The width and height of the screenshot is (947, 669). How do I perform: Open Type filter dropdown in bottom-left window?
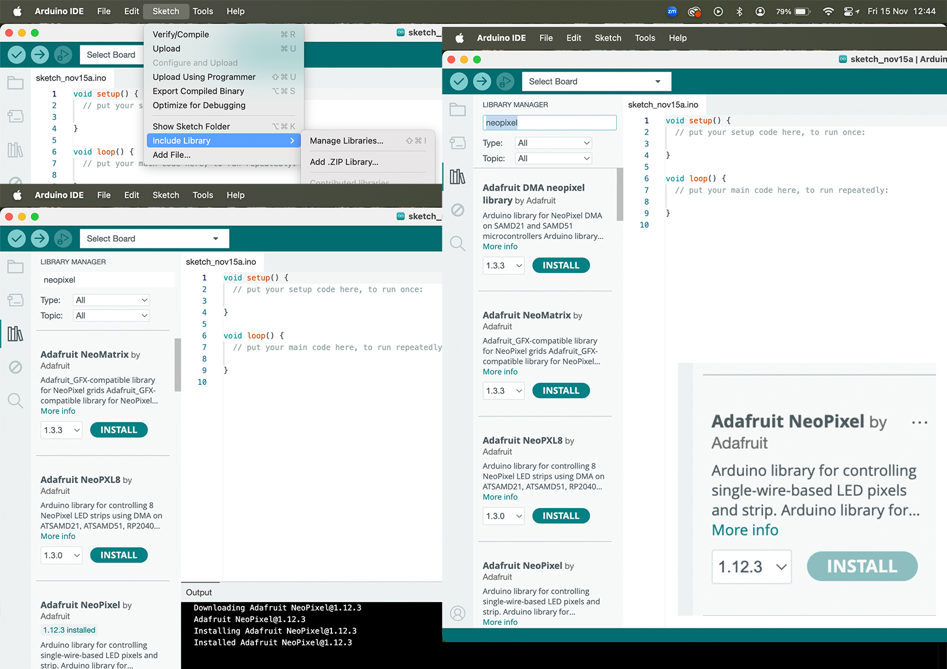pyautogui.click(x=112, y=300)
